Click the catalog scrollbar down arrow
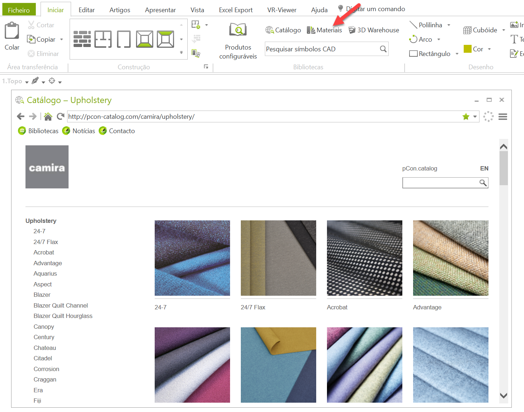524x412 pixels. point(504,395)
